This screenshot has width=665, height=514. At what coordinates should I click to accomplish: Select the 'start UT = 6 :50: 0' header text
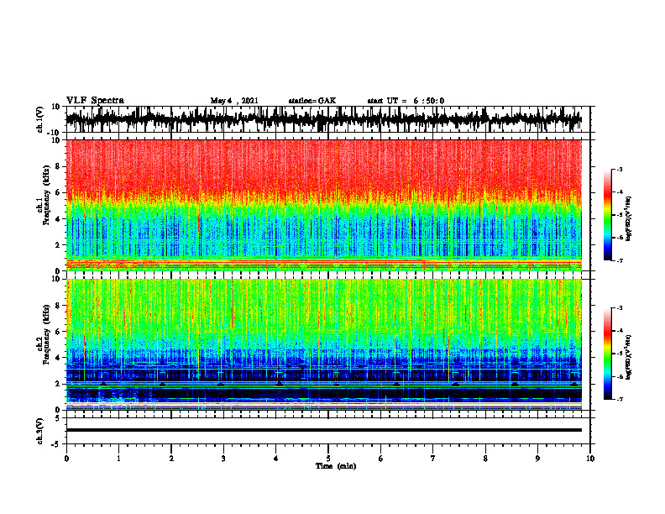[x=406, y=101]
